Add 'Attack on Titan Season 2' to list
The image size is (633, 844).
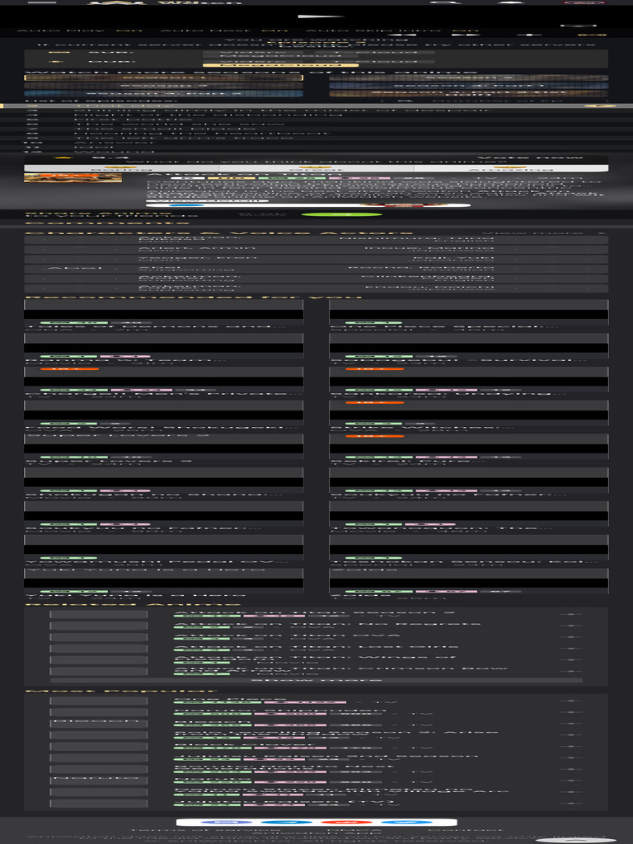[x=570, y=614]
